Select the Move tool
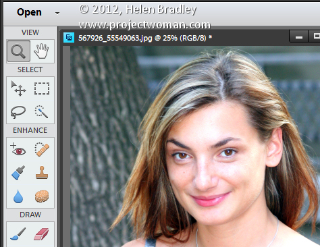 tap(18, 88)
